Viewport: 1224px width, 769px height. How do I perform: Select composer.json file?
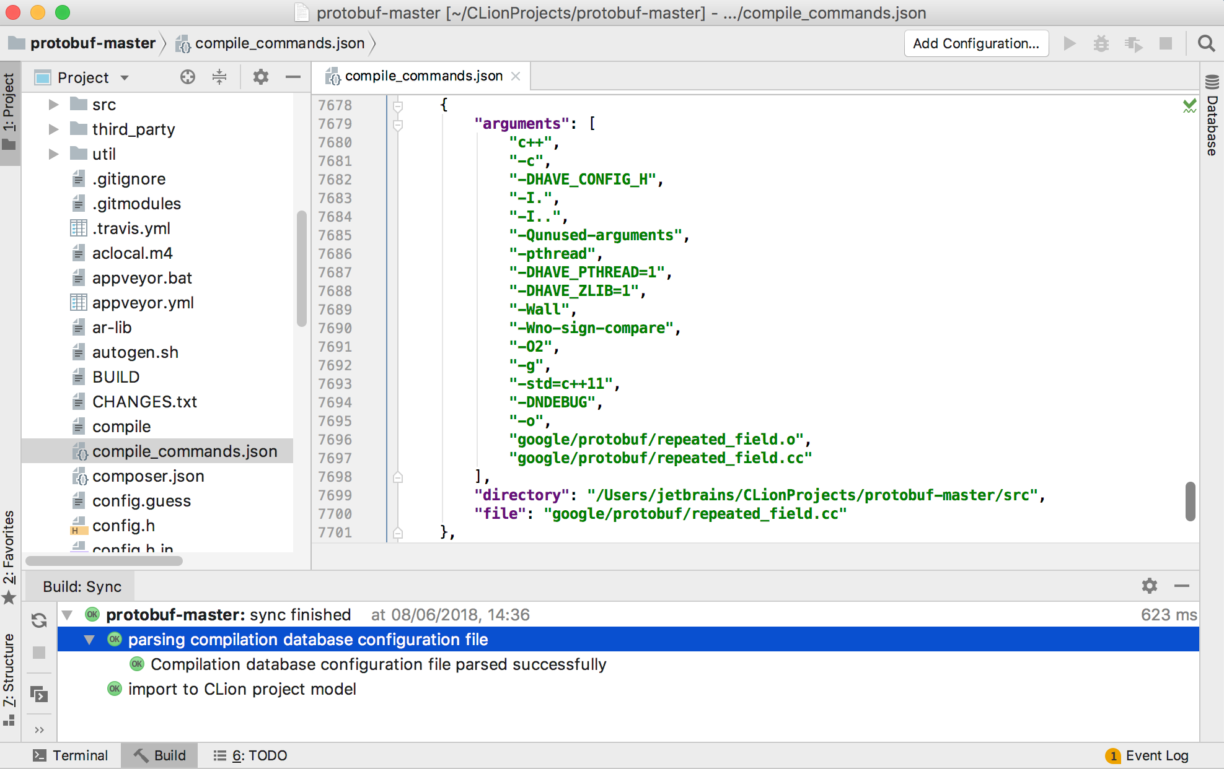(x=148, y=476)
